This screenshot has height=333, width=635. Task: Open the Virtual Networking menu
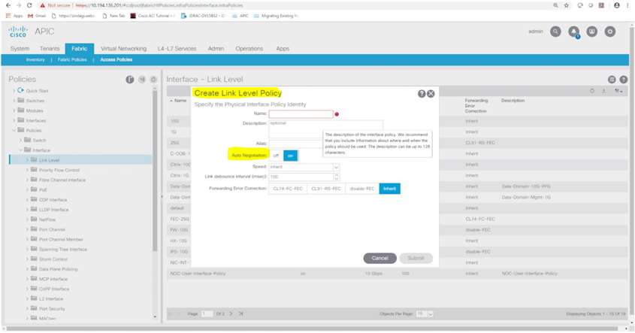point(123,48)
